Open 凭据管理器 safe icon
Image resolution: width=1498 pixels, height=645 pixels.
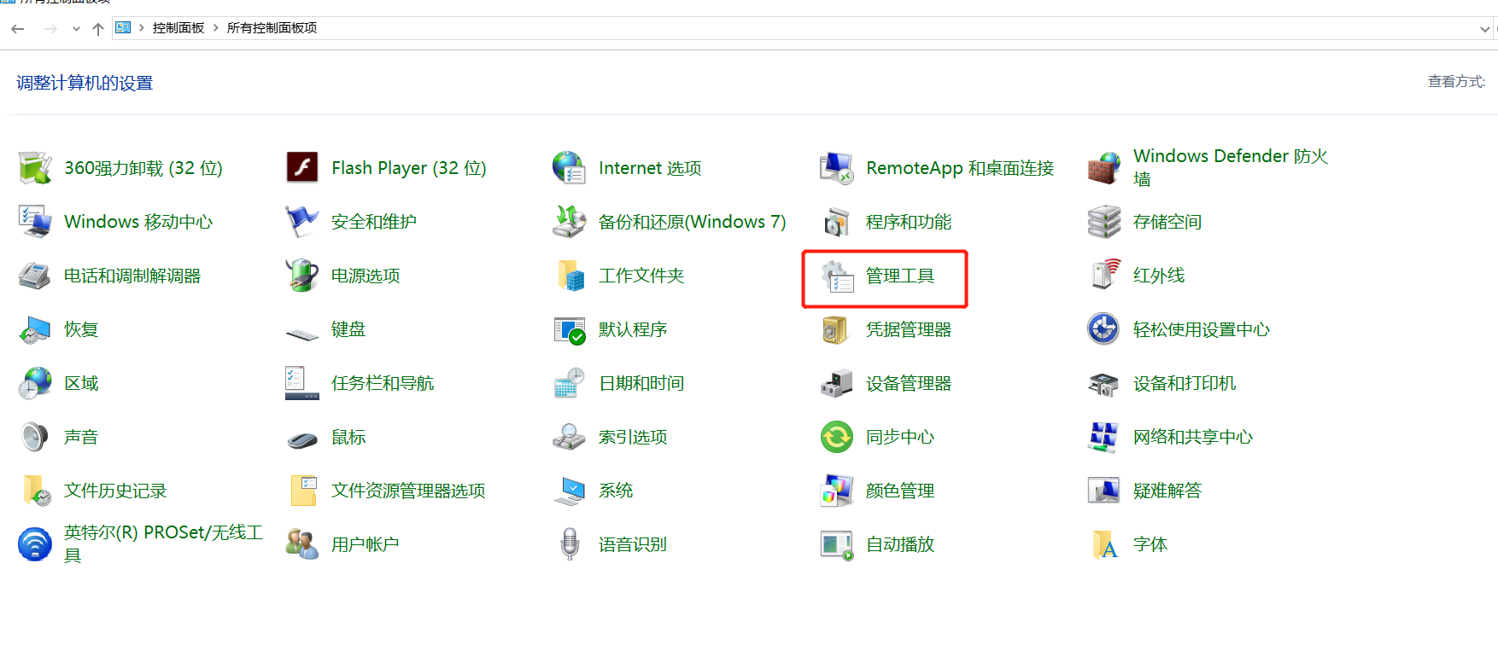pos(835,329)
